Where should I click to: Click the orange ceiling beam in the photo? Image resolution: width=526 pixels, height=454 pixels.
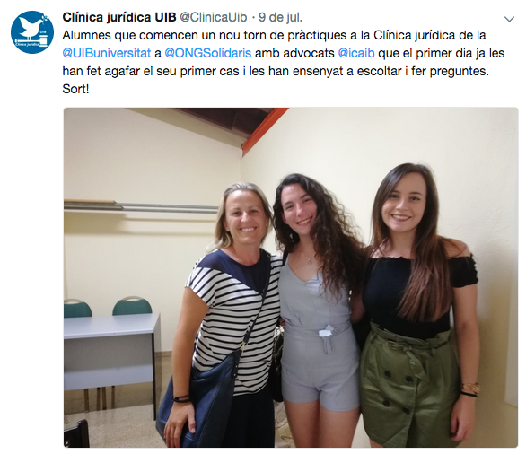pos(263,131)
